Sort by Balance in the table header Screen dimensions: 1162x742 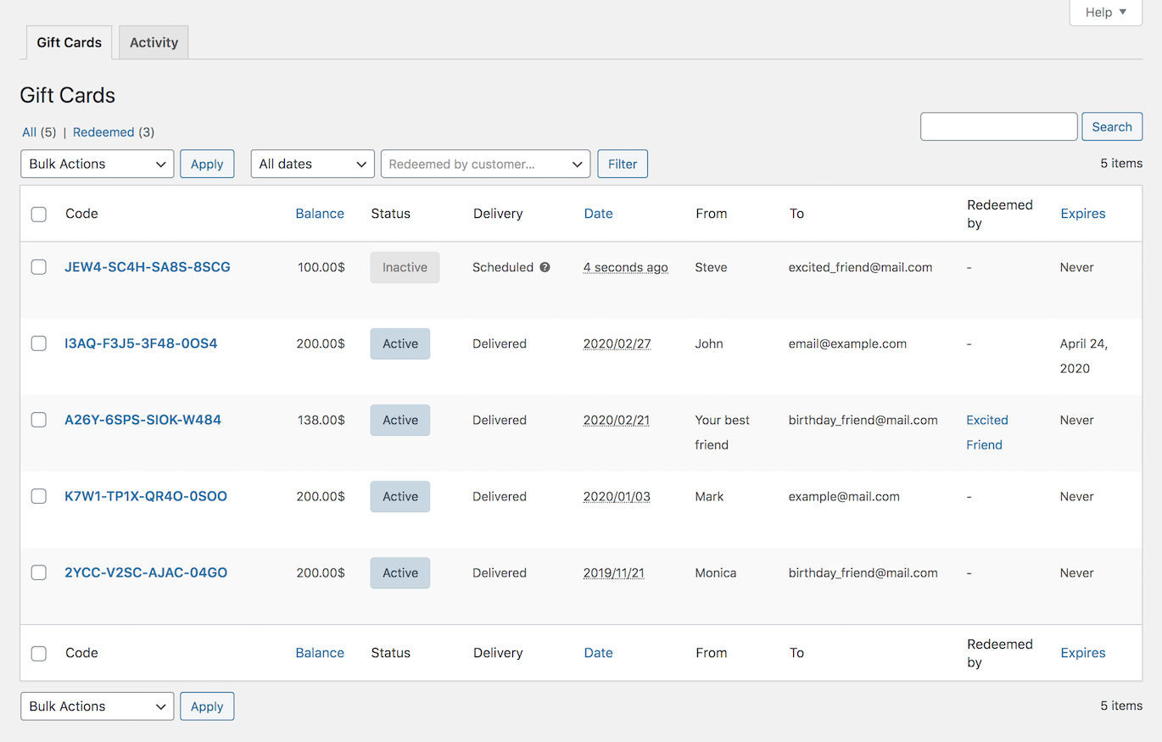[320, 214]
